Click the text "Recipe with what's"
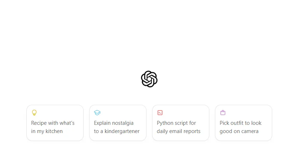300x162 pixels. [53, 123]
